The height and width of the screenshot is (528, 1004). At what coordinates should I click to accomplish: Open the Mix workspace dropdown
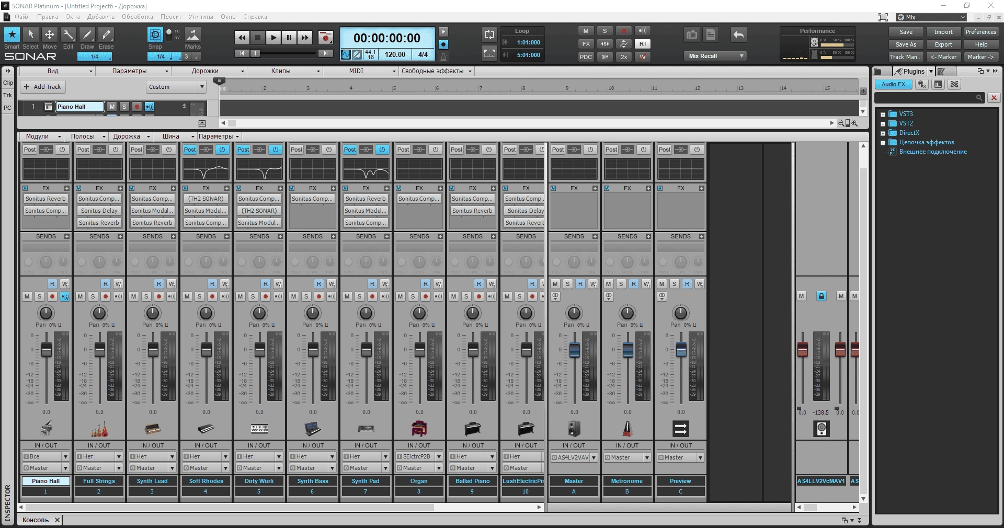(x=963, y=17)
